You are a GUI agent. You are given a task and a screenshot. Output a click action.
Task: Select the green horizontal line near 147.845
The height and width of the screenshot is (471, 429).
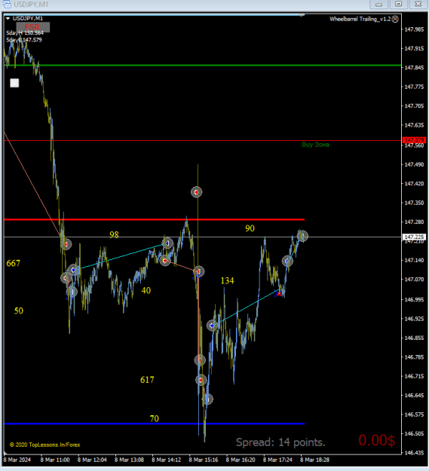pyautogui.click(x=203, y=65)
